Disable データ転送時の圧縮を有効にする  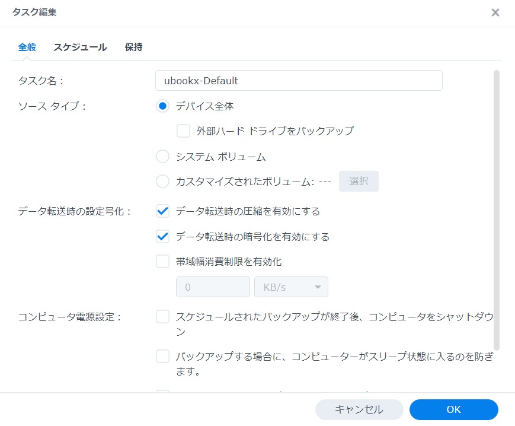[x=162, y=211]
